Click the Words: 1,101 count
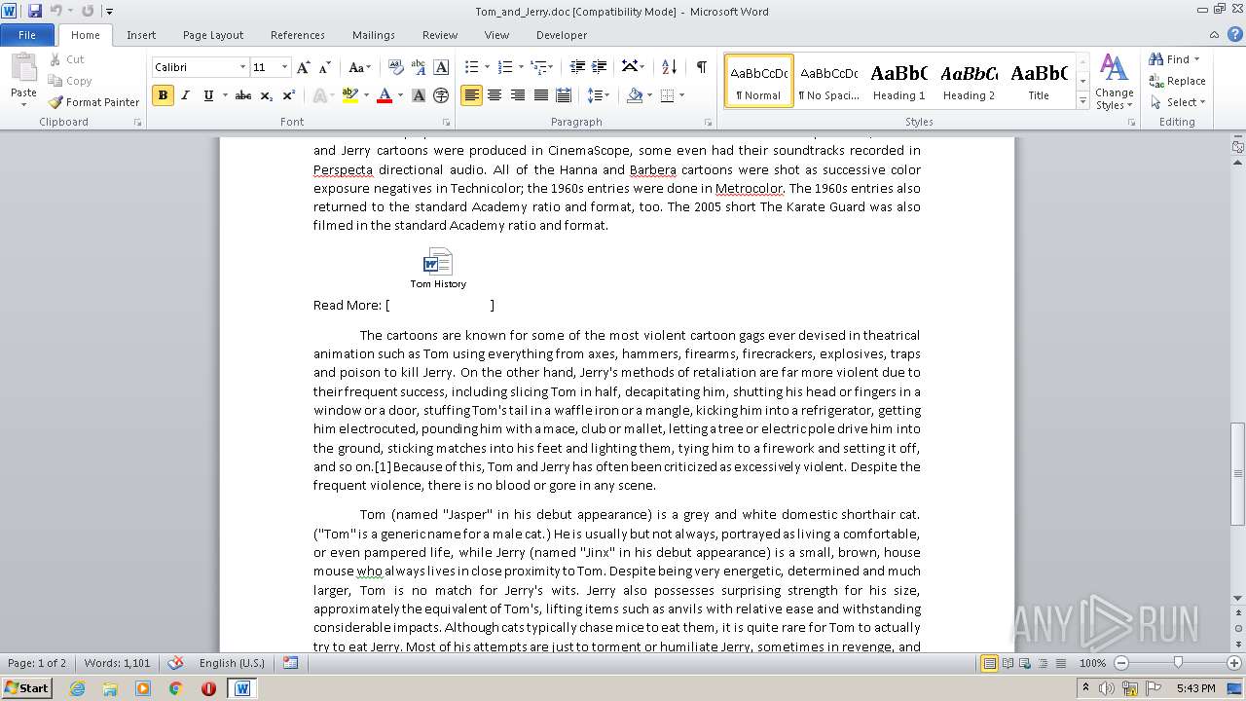 pyautogui.click(x=117, y=663)
